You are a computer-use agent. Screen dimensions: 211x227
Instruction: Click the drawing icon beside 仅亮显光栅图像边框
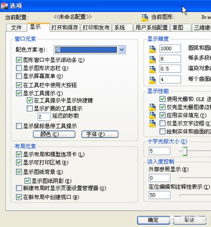(153, 107)
